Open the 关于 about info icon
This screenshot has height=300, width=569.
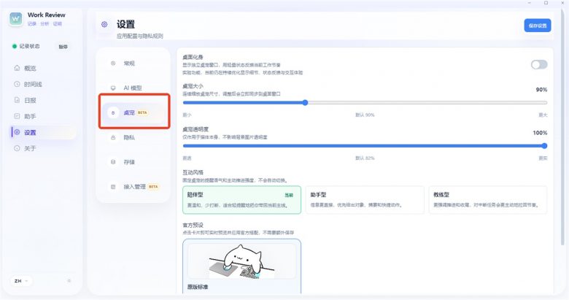[17, 148]
